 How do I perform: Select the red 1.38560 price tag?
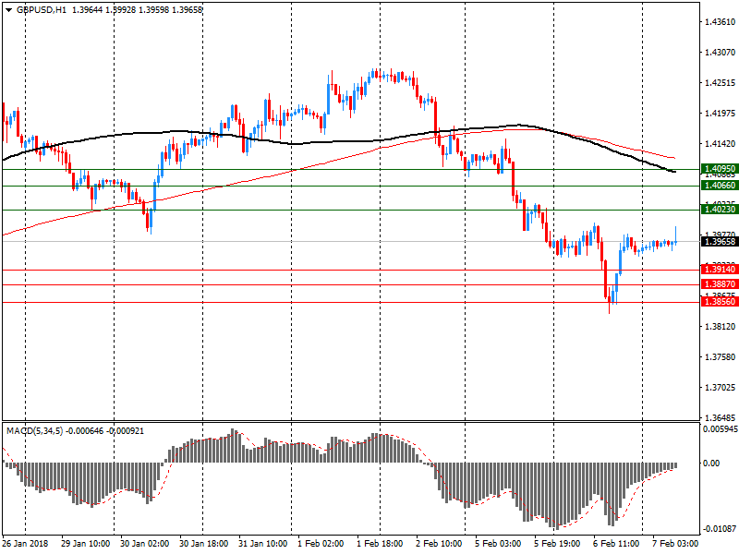tap(719, 302)
